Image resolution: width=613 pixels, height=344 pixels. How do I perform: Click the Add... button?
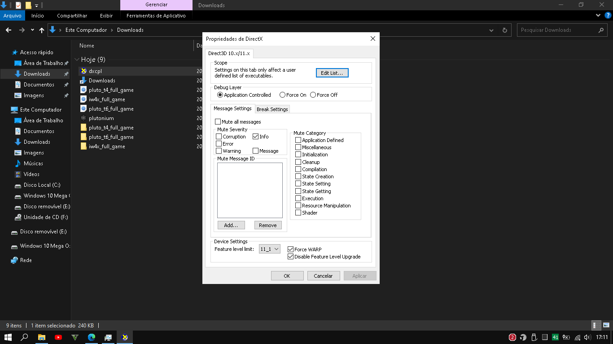coord(231,225)
